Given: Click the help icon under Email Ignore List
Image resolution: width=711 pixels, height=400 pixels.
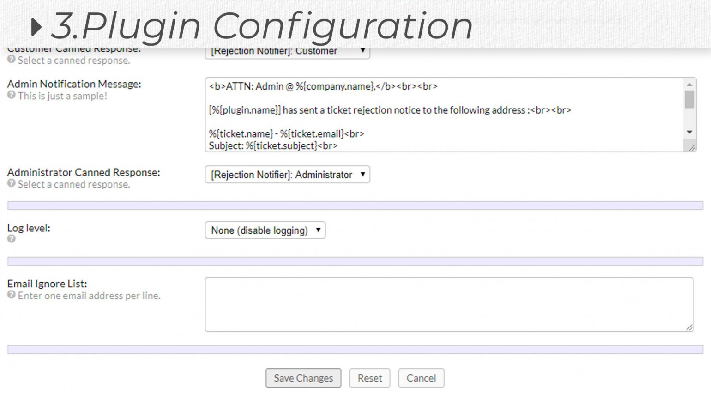Looking at the screenshot, I should pos(12,296).
